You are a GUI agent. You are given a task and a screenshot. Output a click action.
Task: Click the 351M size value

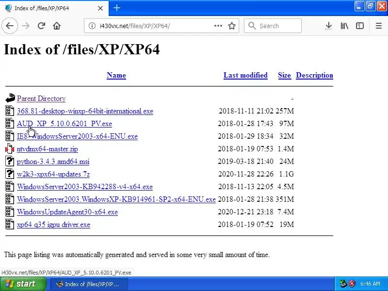[x=285, y=199]
